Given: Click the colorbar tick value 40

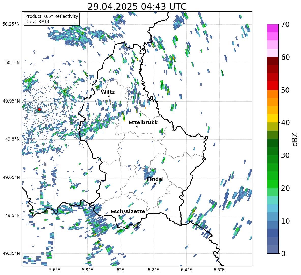Looking at the screenshot, I should click(x=285, y=123).
